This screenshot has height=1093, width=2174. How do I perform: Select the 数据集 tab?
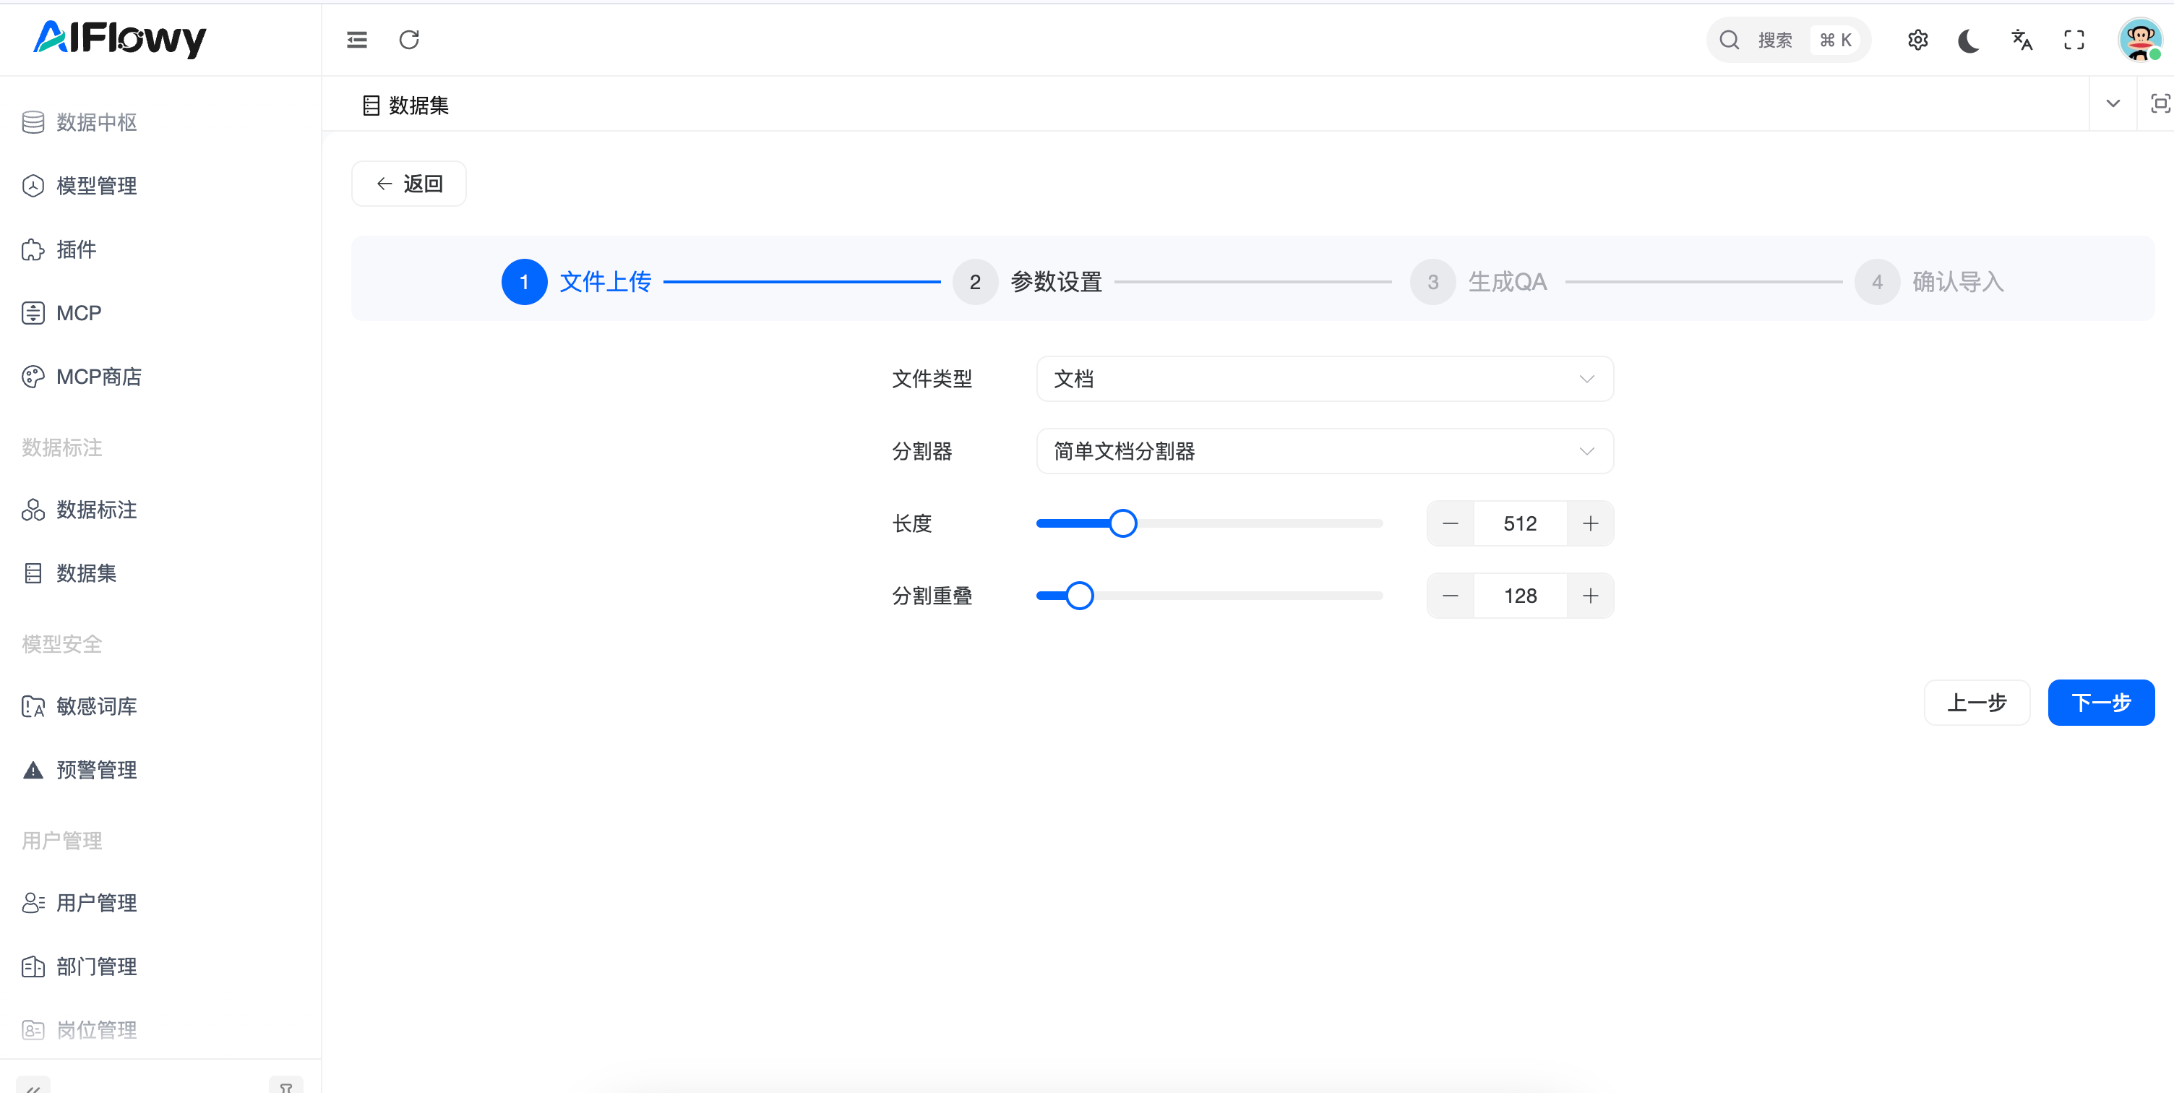pyautogui.click(x=406, y=106)
